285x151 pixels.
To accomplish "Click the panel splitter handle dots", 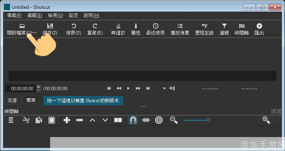I will [143, 106].
